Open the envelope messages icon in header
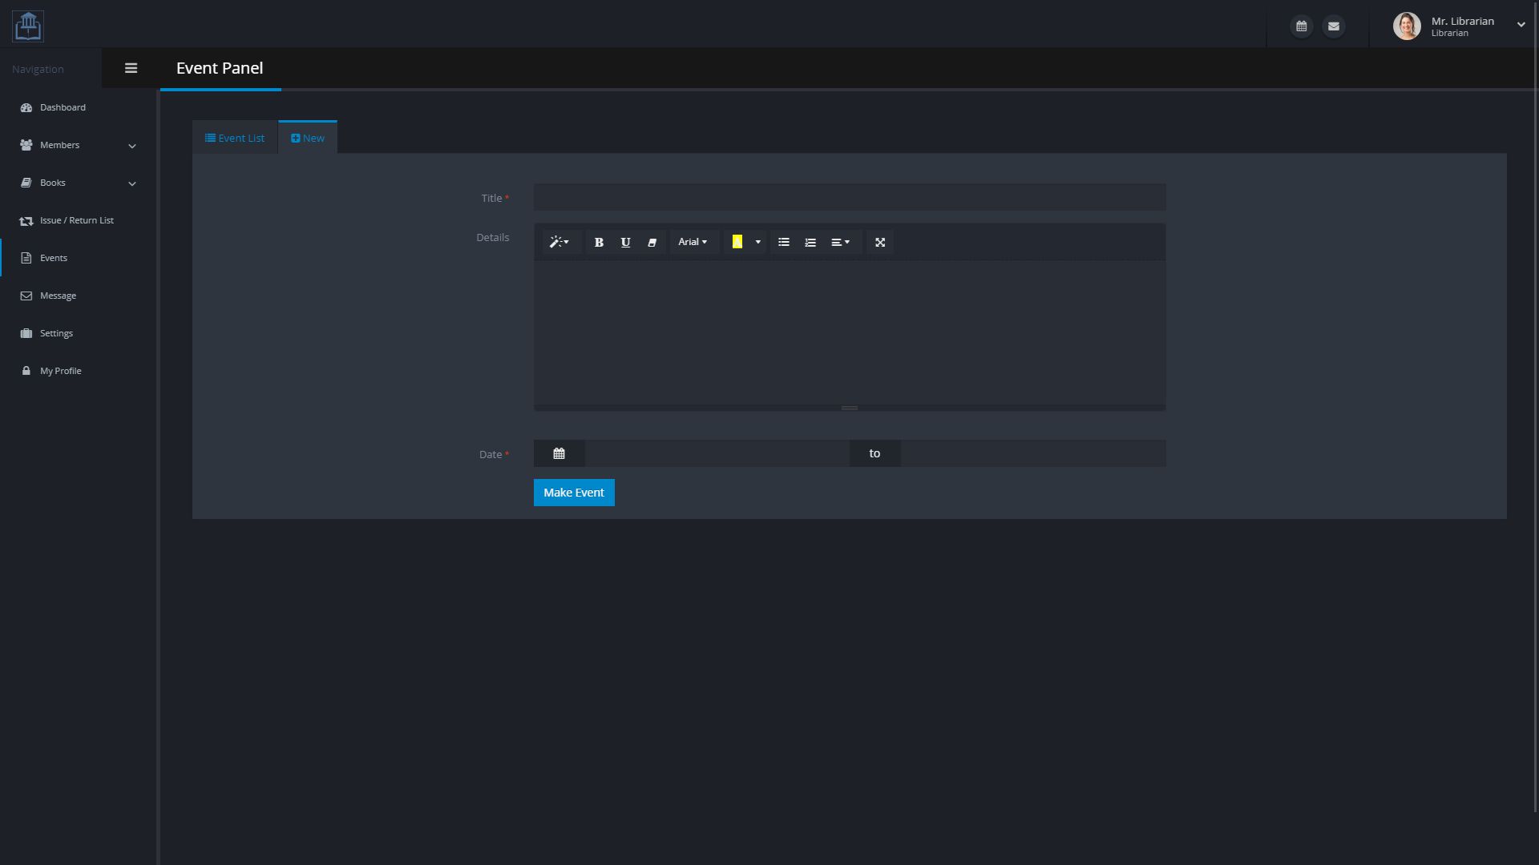 pos(1334,26)
